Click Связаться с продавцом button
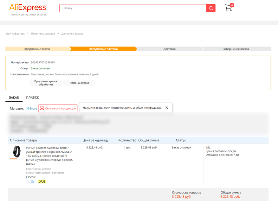This screenshot has height=203, width=278. pyautogui.click(x=58, y=108)
